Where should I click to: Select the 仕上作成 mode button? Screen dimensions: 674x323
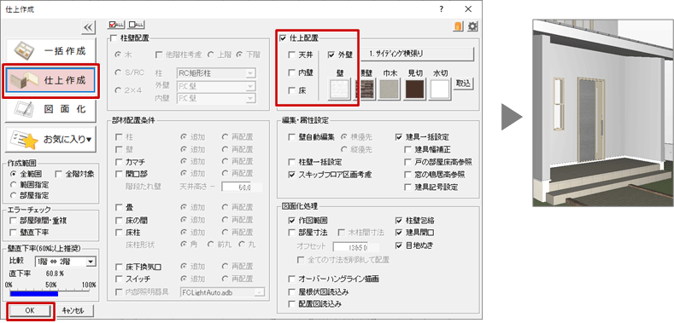[51, 80]
